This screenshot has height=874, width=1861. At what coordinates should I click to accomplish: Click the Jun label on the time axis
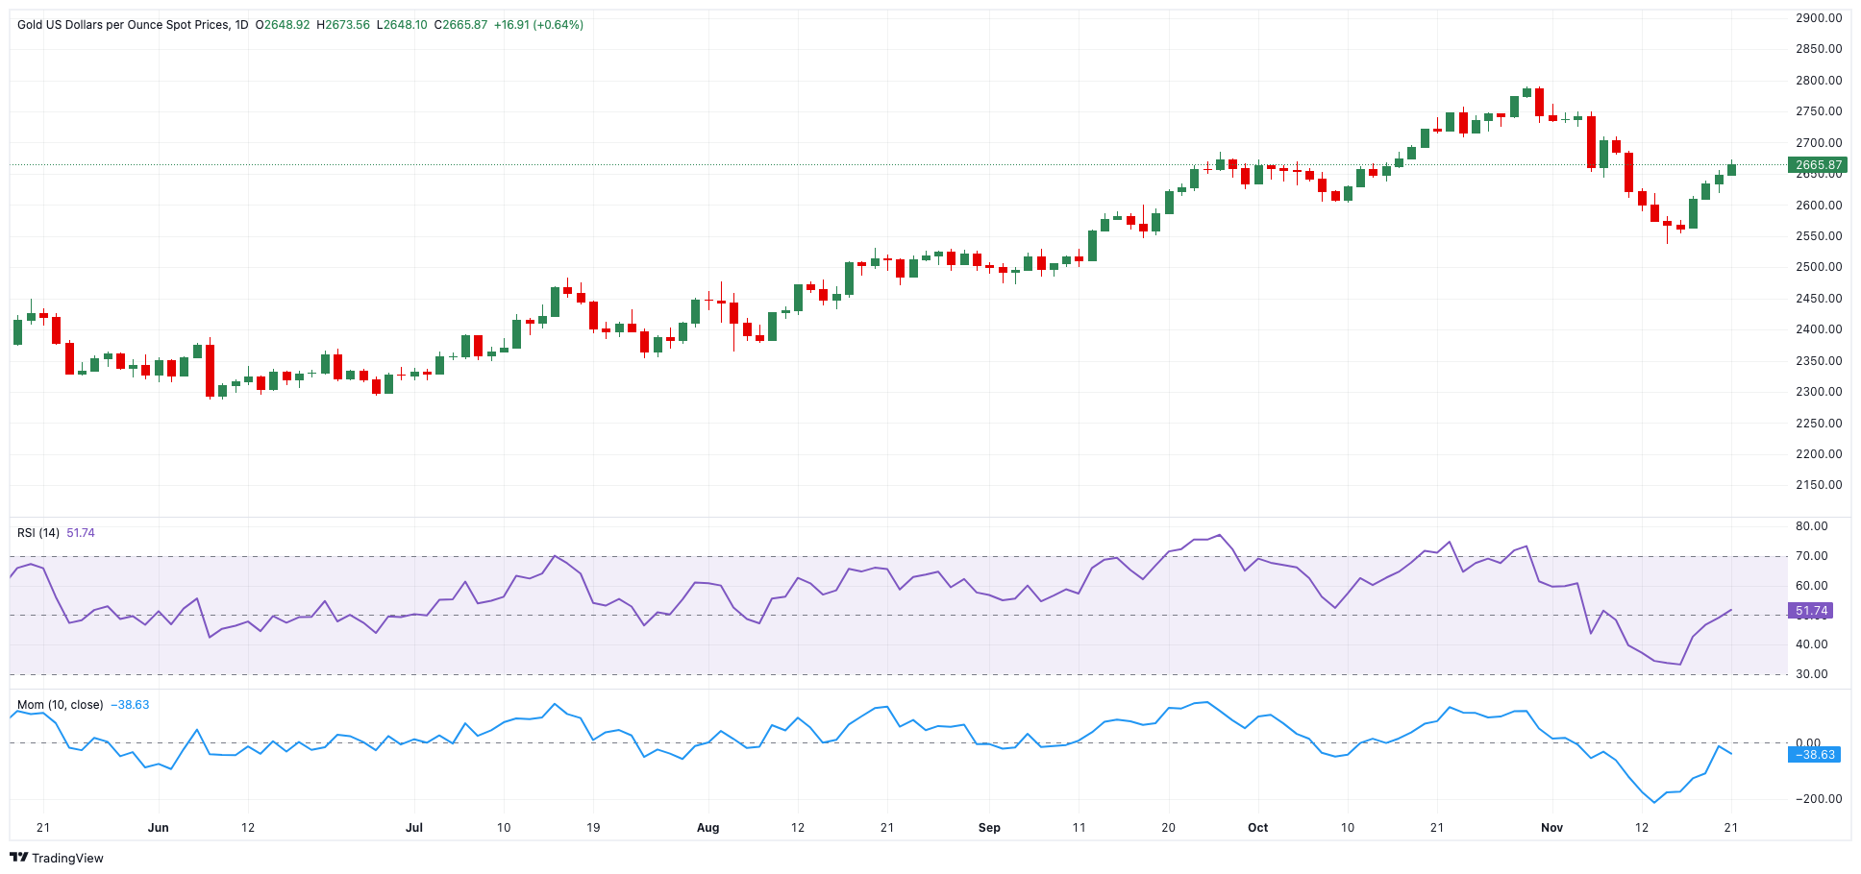(159, 827)
